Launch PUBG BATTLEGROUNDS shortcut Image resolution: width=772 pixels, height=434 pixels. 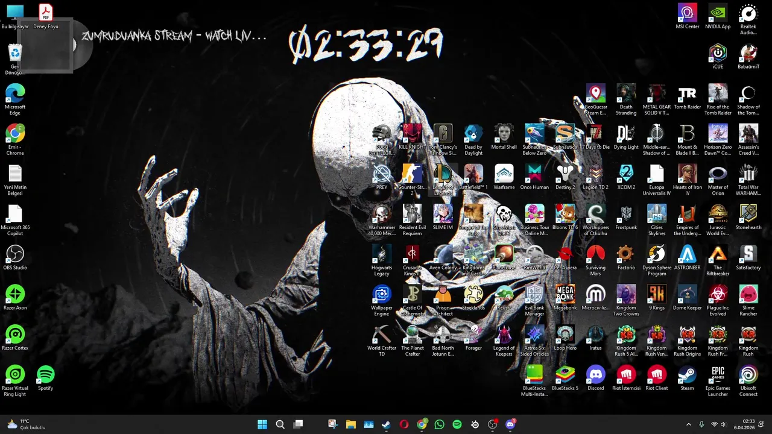pos(382,140)
